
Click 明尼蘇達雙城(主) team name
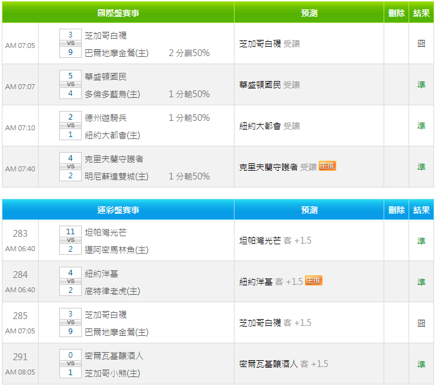117,176
